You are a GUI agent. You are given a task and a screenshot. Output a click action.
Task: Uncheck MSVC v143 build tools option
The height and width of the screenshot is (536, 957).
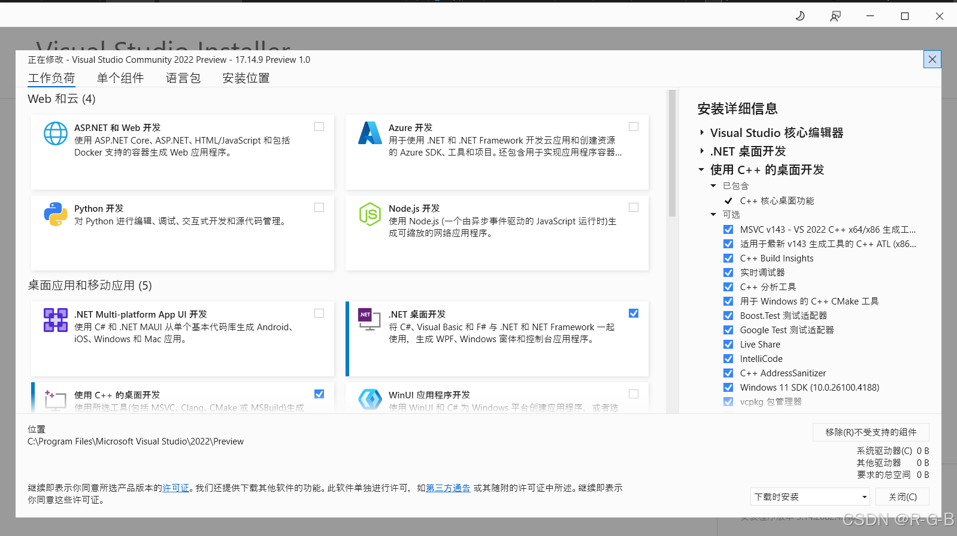[728, 230]
